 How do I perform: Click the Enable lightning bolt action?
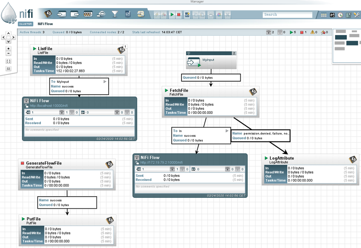(x=157, y=15)
